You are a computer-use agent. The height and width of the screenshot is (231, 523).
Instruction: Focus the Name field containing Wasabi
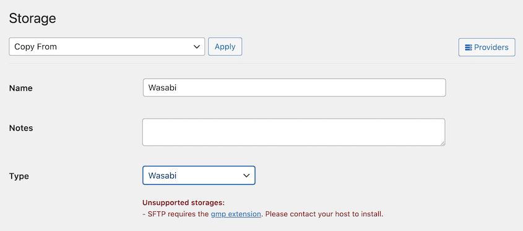tap(295, 88)
